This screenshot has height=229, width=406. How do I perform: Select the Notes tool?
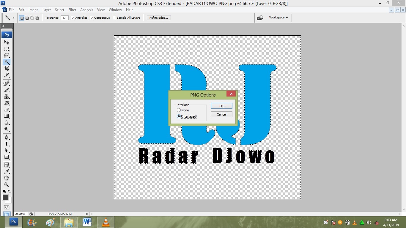pyautogui.click(x=7, y=165)
